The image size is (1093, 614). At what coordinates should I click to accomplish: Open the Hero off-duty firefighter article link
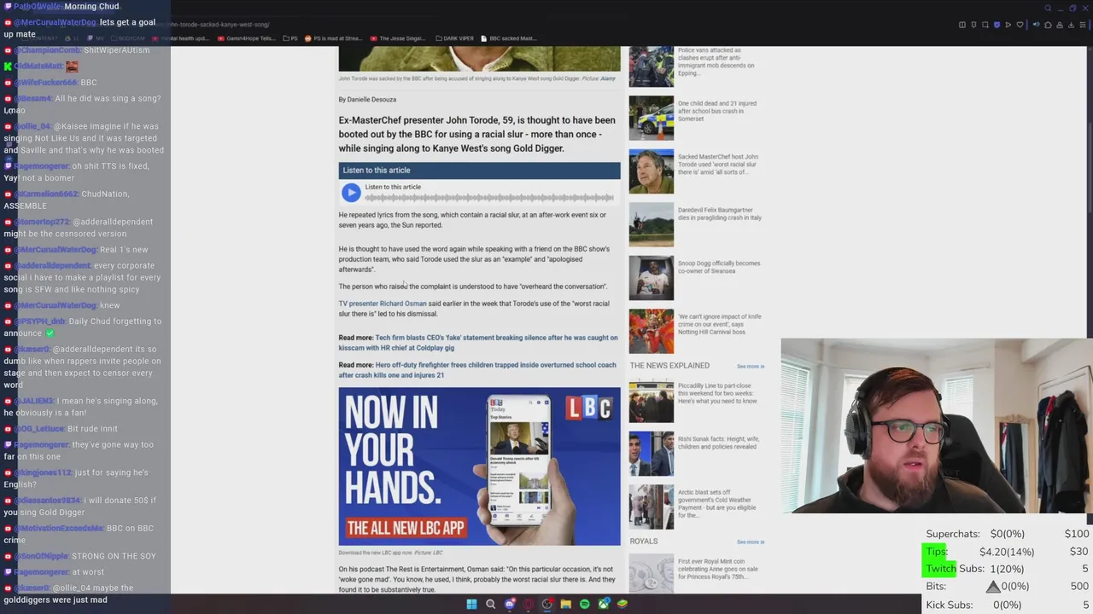point(477,370)
